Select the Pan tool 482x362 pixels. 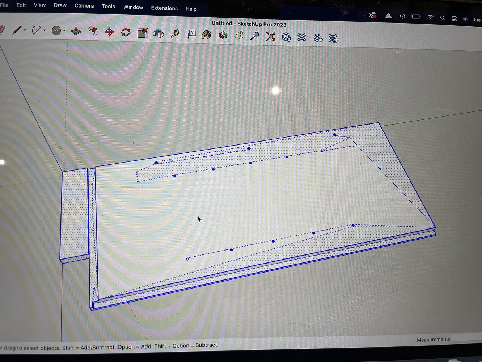coord(239,35)
